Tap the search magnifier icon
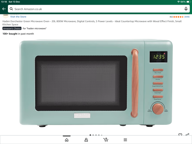This screenshot has height=144, width=192. click(11, 9)
